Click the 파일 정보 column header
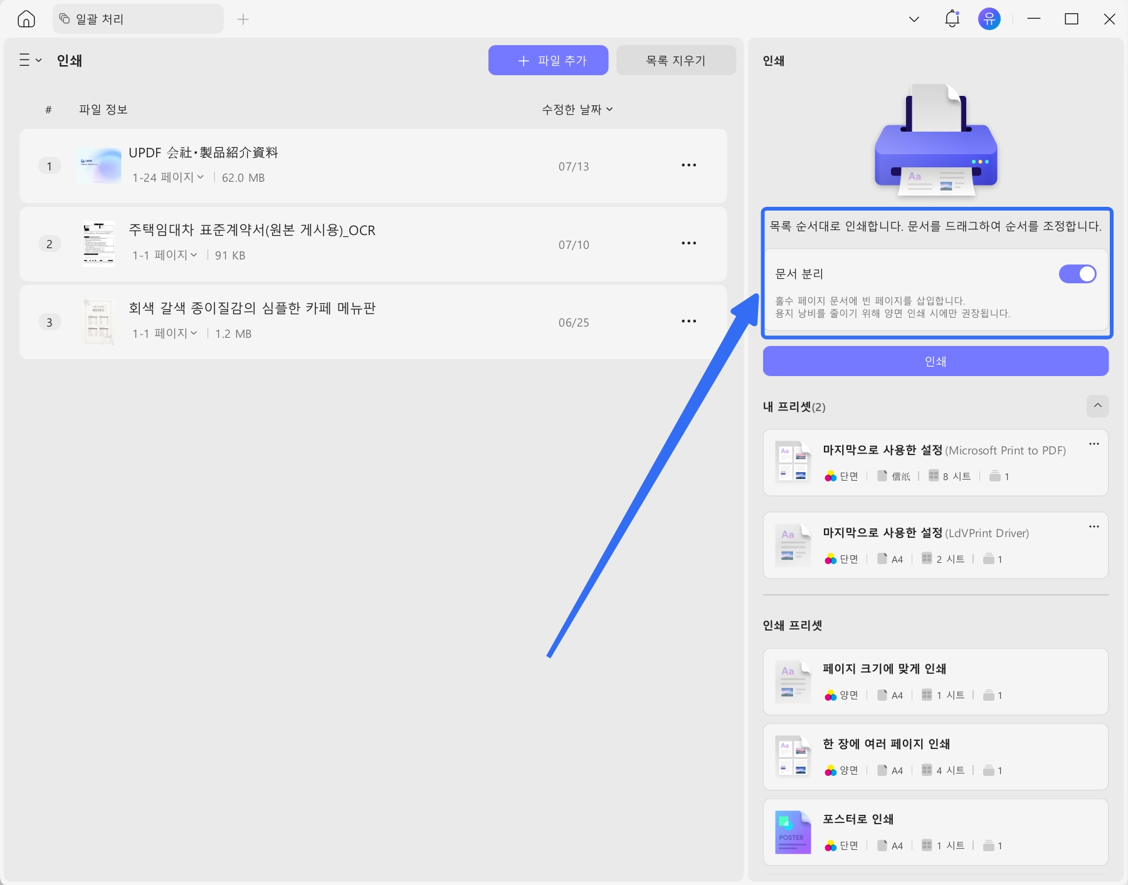1128x885 pixels. (103, 110)
